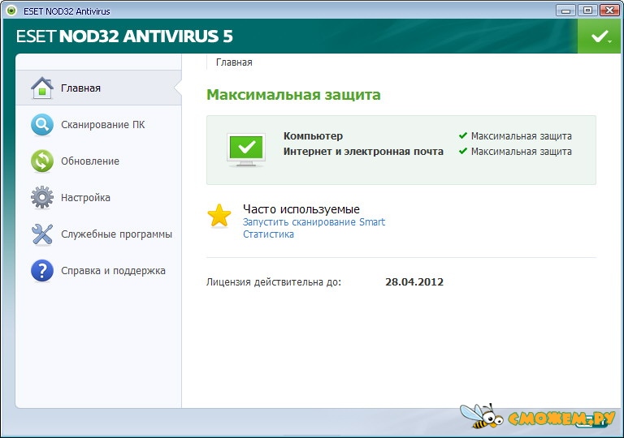Click the yellow star Часто используемые icon
The image size is (624, 438).
coord(219,216)
